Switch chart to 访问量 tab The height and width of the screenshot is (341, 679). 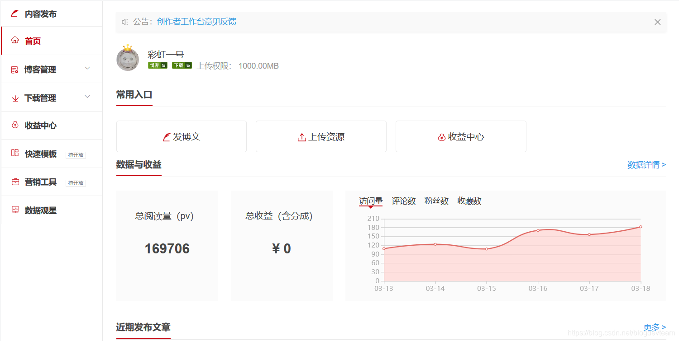[x=371, y=201]
